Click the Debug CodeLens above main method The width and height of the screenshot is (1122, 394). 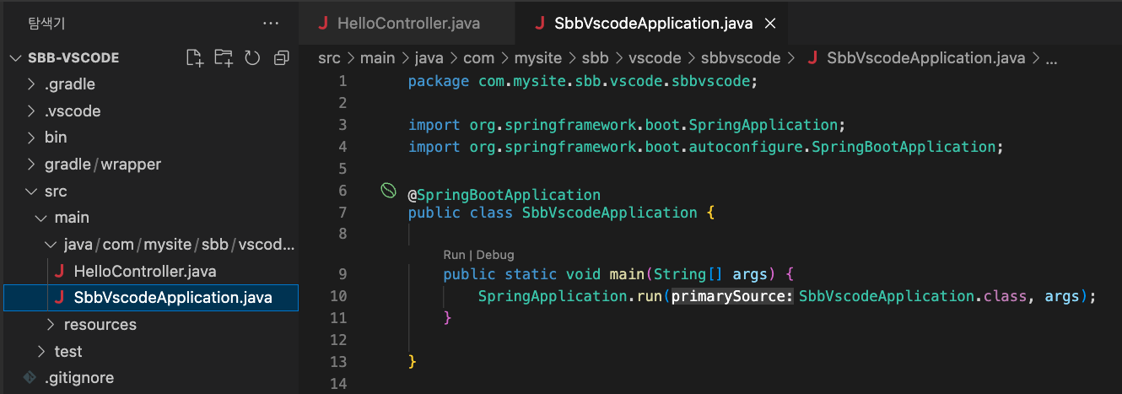495,255
